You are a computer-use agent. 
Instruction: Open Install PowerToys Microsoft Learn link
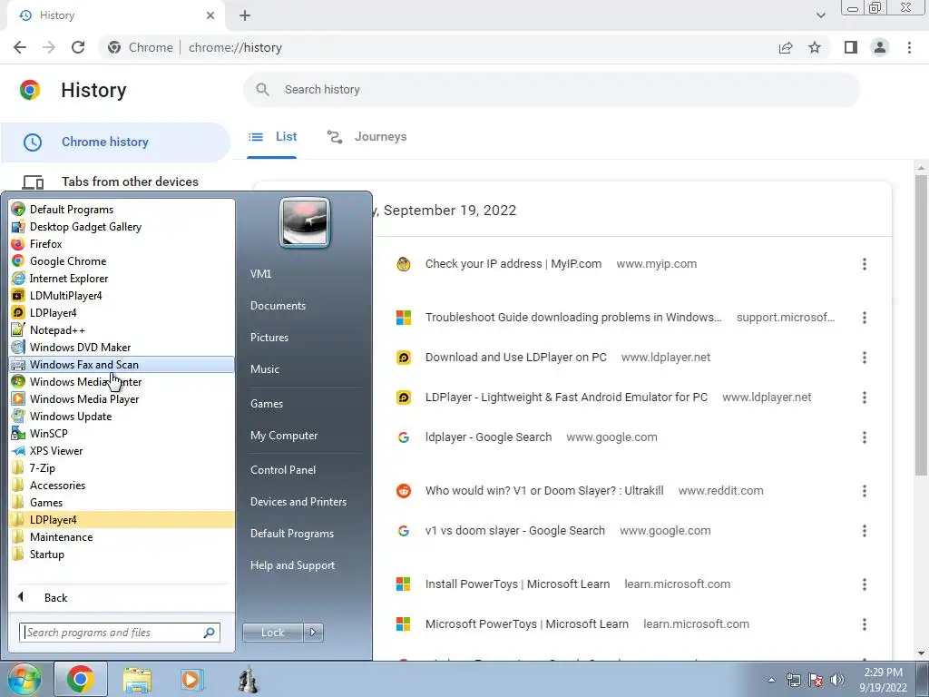(517, 584)
